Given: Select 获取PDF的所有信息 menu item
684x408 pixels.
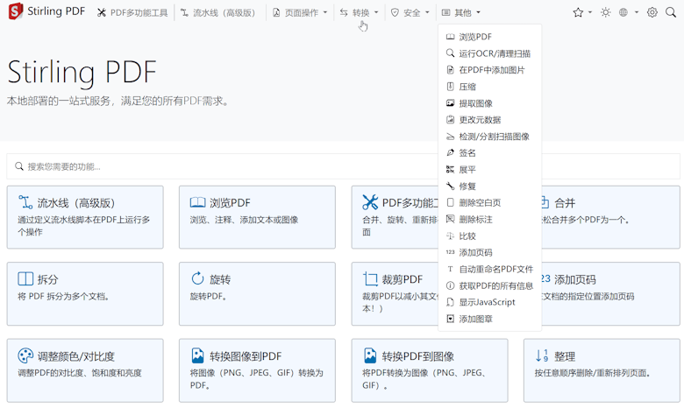Looking at the screenshot, I should click(x=490, y=285).
